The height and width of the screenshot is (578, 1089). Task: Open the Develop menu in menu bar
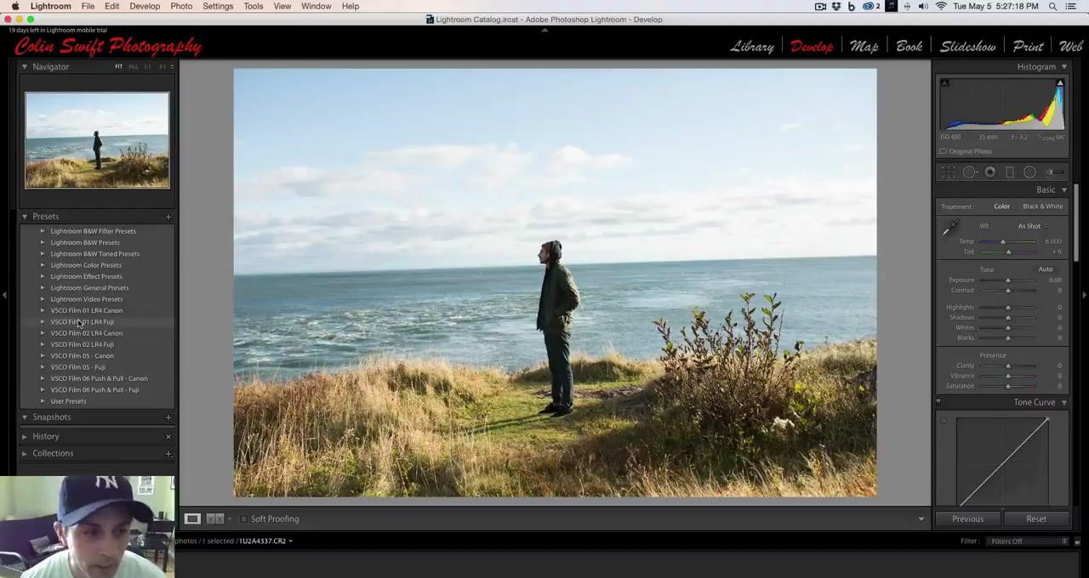coord(145,6)
